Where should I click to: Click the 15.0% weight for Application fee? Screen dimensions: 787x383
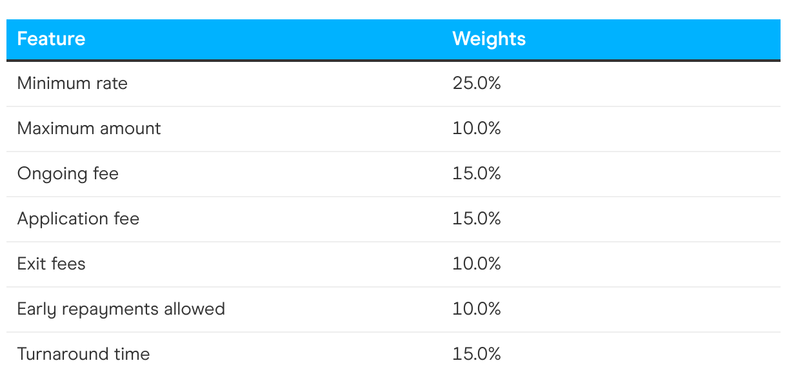point(477,219)
